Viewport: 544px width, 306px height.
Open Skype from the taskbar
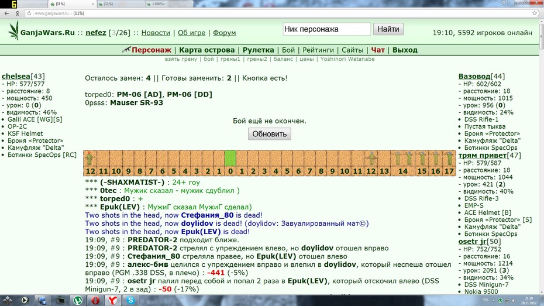tap(130, 300)
